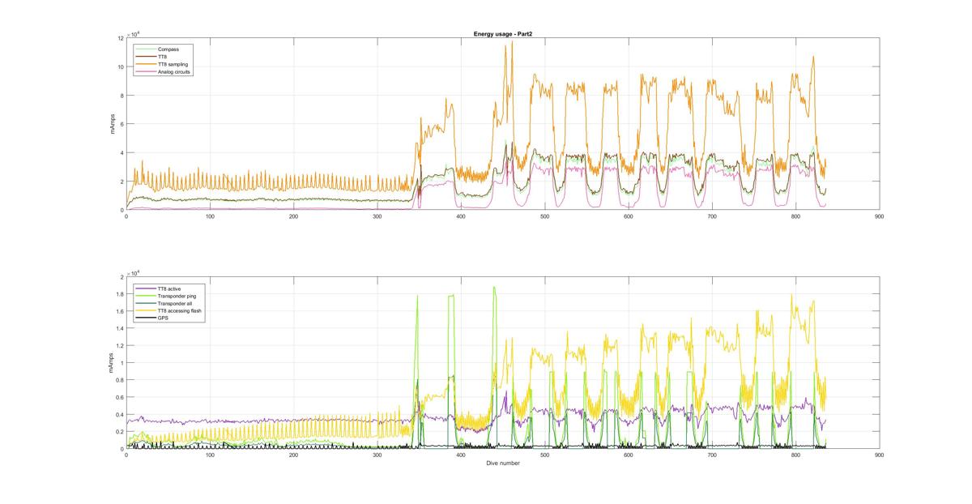Click the 'TT8 accessing flash' legend entry
Viewport: 972px width, 504px height.
click(170, 310)
